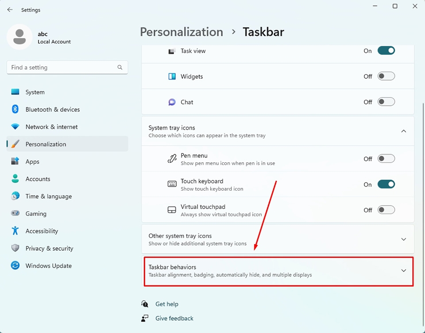
Task: Disable the Task view toggle
Action: coord(386,51)
